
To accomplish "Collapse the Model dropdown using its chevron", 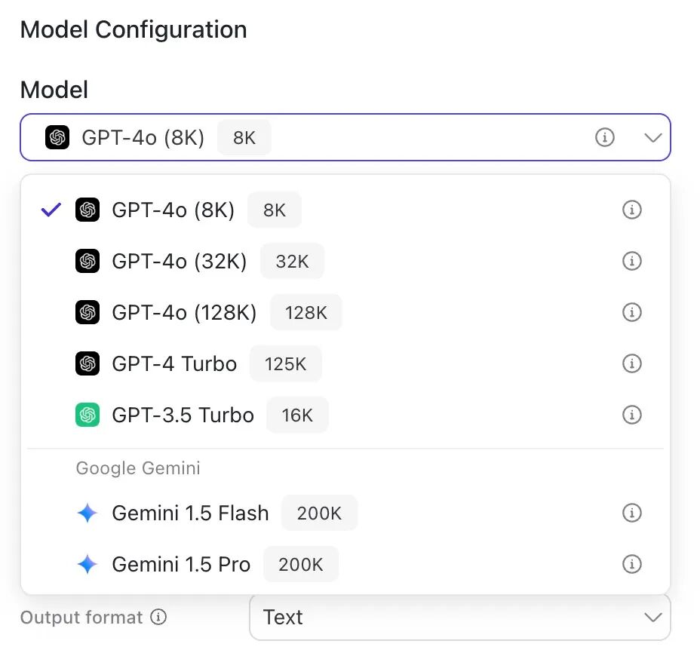I will pos(652,137).
